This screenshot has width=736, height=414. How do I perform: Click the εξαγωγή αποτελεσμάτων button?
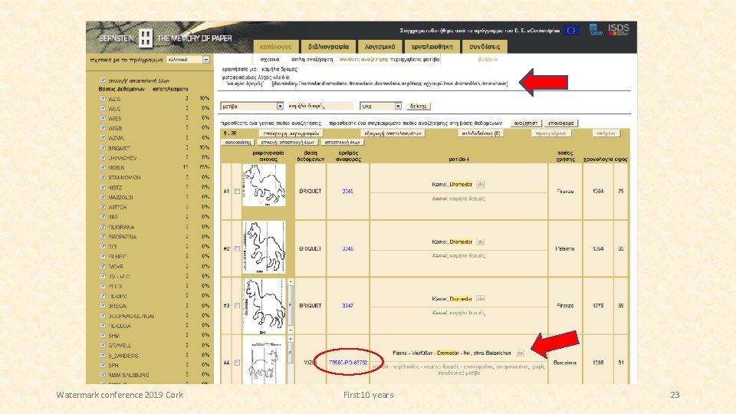(393, 133)
